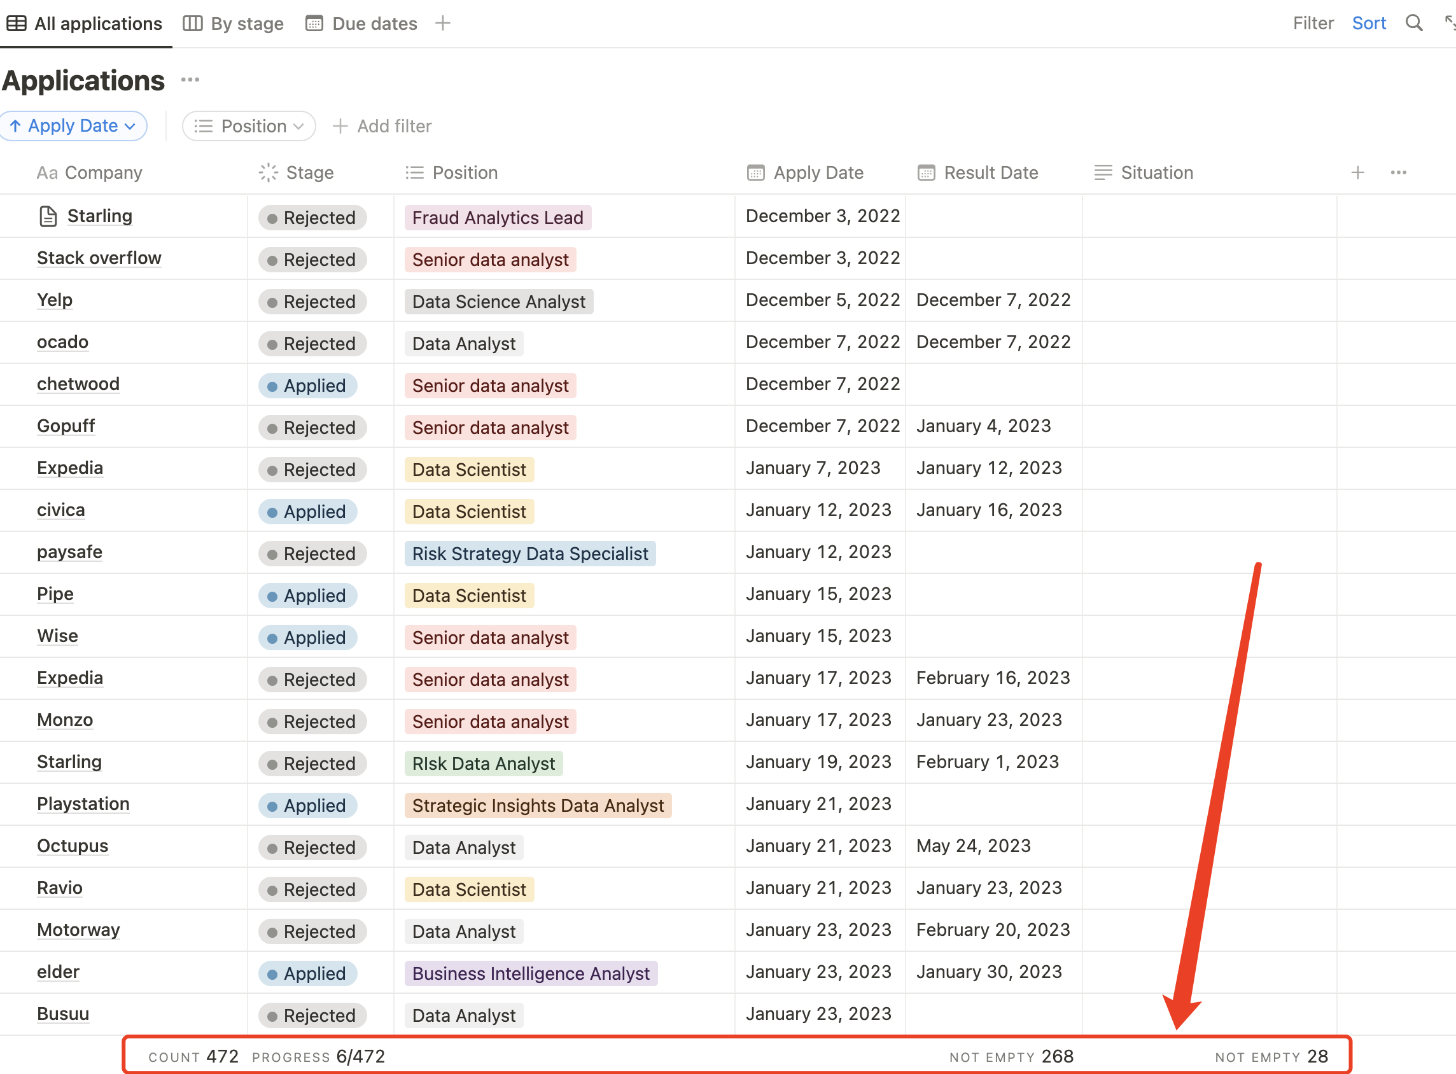
Task: Click the Sort button
Action: click(1368, 24)
